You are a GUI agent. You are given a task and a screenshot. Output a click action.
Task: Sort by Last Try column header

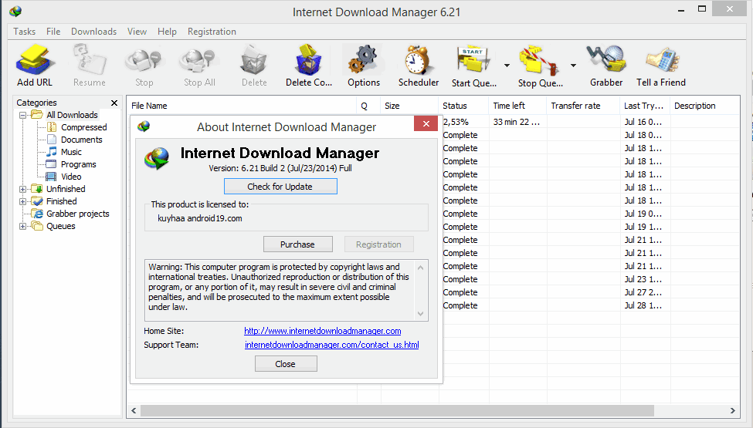click(646, 106)
